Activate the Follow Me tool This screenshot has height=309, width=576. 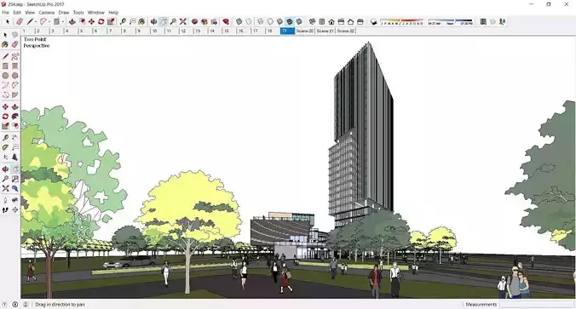pos(14,117)
